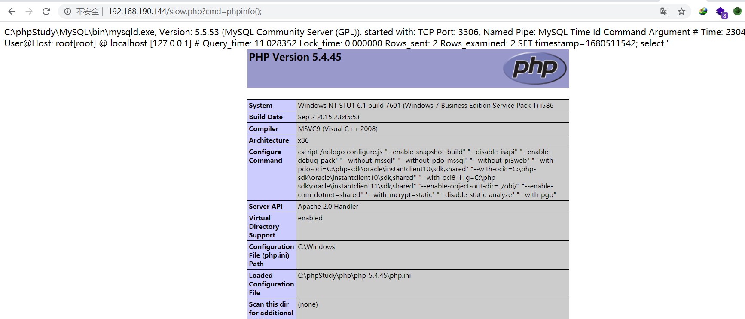This screenshot has width=745, height=319.
Task: Select the Scan this dir label
Action: (272, 309)
